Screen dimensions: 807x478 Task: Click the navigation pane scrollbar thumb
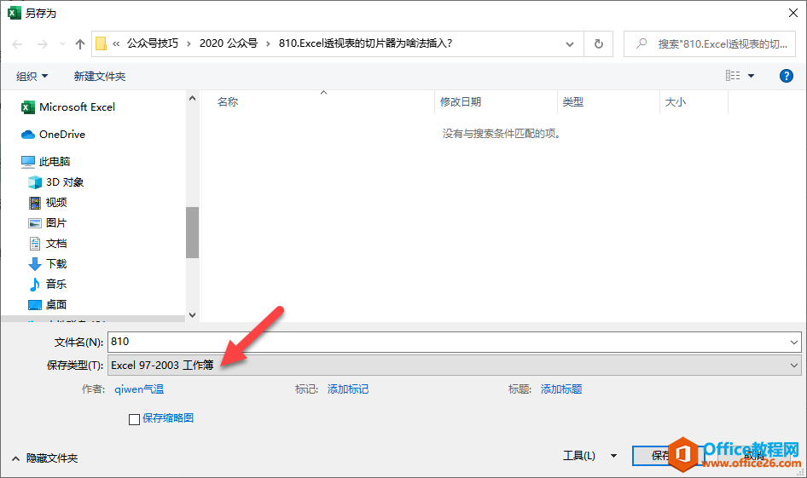[x=192, y=233]
